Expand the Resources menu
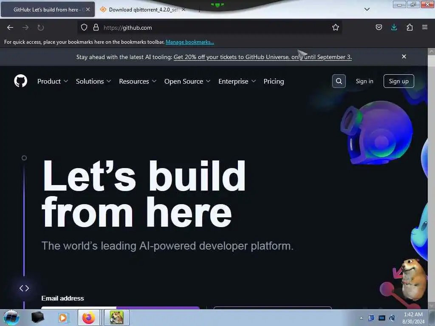Viewport: 435px width, 326px height. 138,81
